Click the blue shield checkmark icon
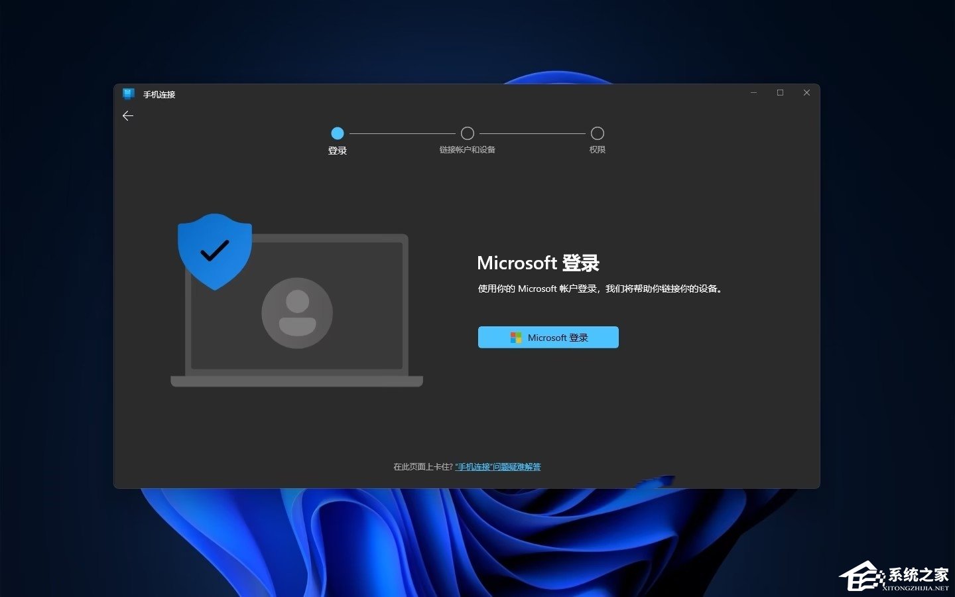Viewport: 955px width, 597px height. pos(214,250)
